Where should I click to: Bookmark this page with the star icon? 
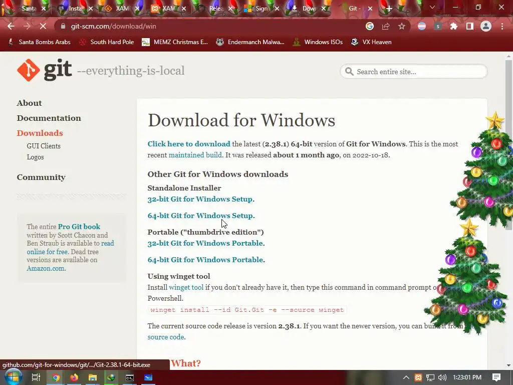pyautogui.click(x=402, y=26)
